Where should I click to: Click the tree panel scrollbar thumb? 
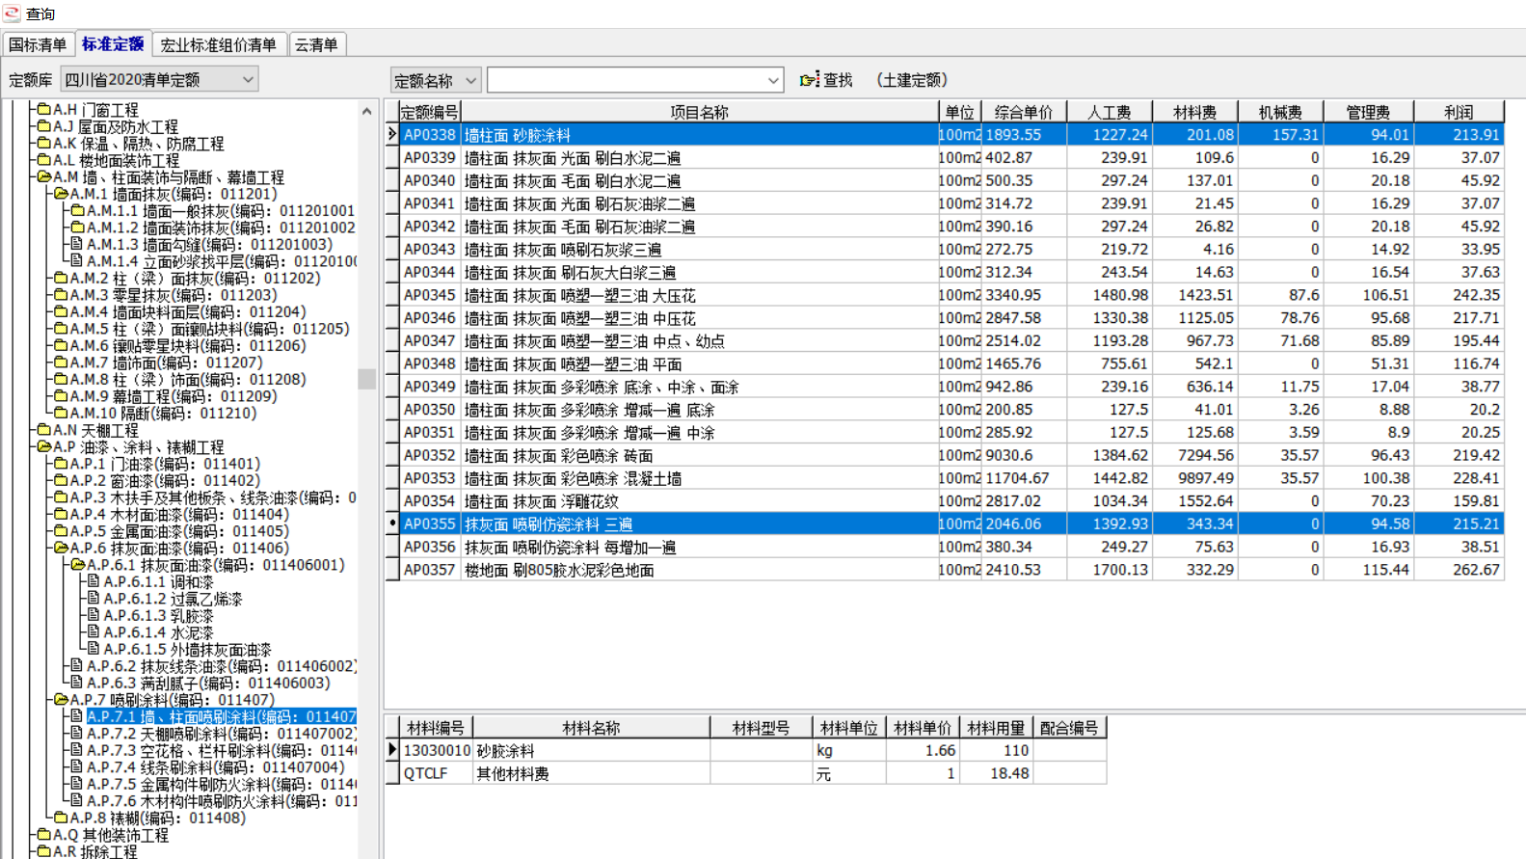pos(366,379)
